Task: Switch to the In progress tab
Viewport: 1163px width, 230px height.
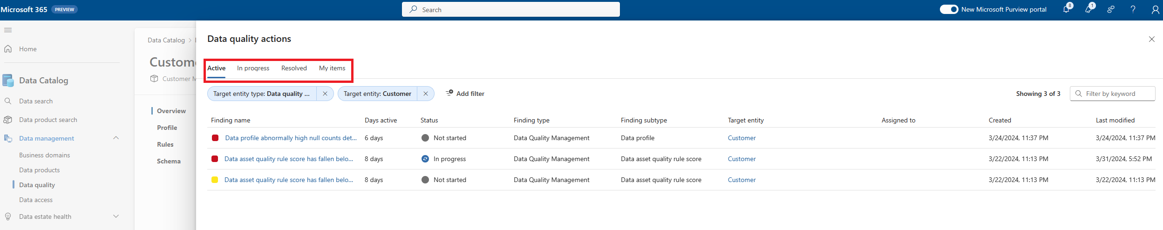Action: coord(253,68)
